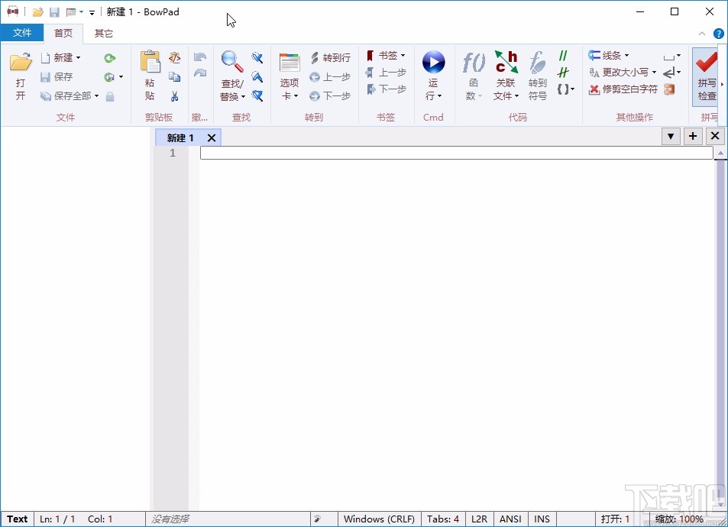The image size is (728, 527).
Task: Click the green disk icon beside 保存
Action: [109, 76]
